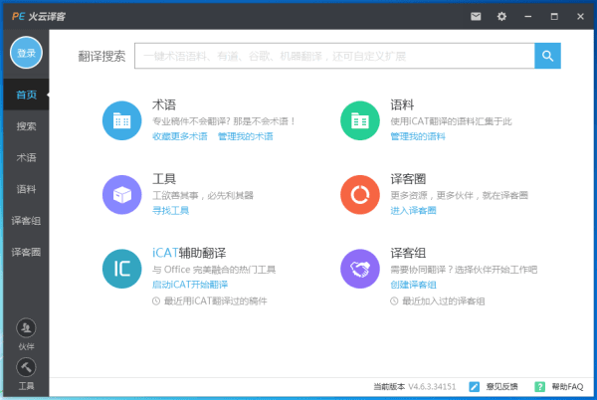Open settings gear icon in title bar
Image resolution: width=597 pixels, height=400 pixels.
501,16
